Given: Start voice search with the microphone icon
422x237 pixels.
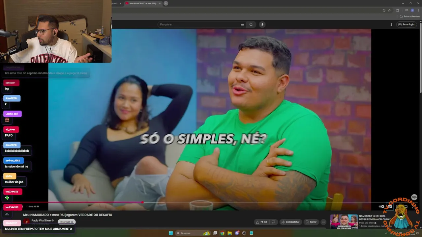Looking at the screenshot, I should point(262,24).
